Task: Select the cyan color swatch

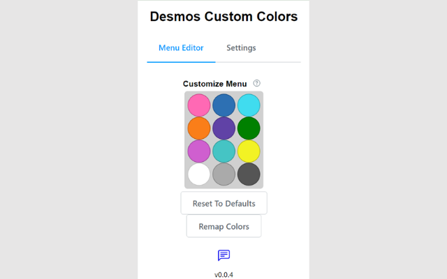Action: [249, 105]
